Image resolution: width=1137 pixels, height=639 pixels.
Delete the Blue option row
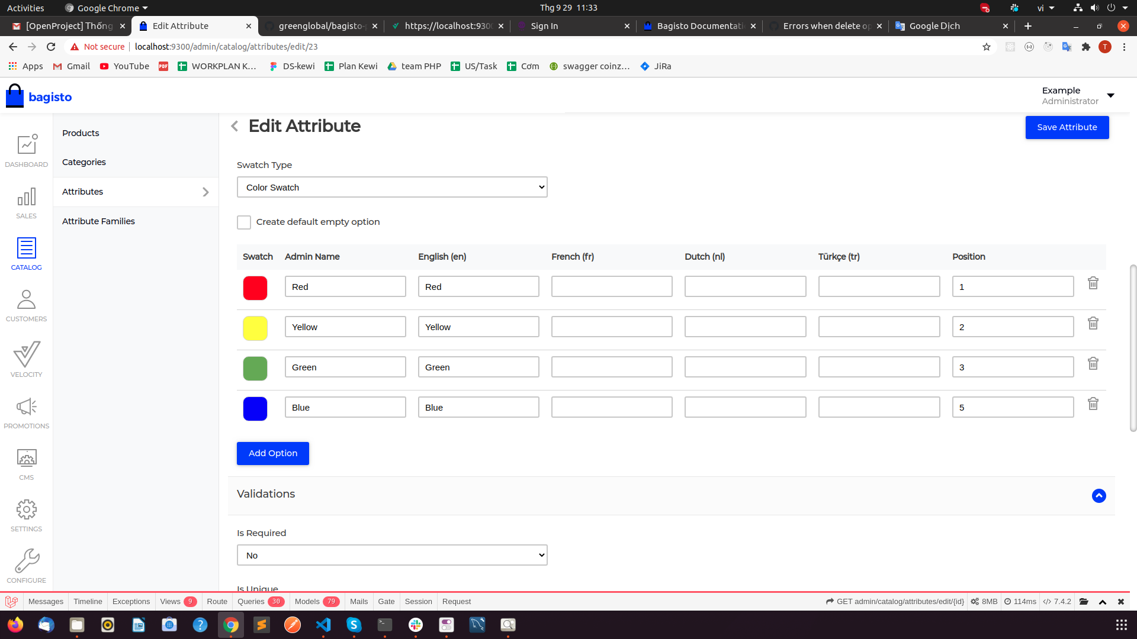(x=1093, y=404)
